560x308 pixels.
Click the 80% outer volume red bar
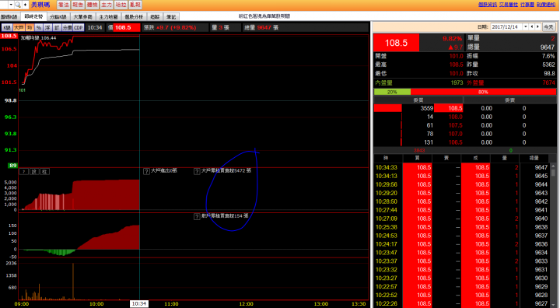[x=483, y=92]
